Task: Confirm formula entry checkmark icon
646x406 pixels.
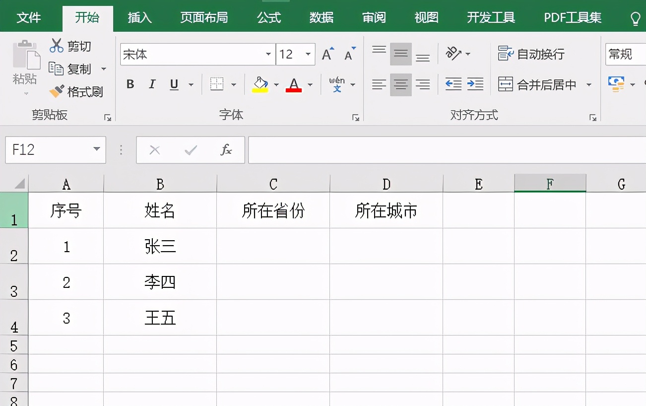Action: pyautogui.click(x=191, y=150)
